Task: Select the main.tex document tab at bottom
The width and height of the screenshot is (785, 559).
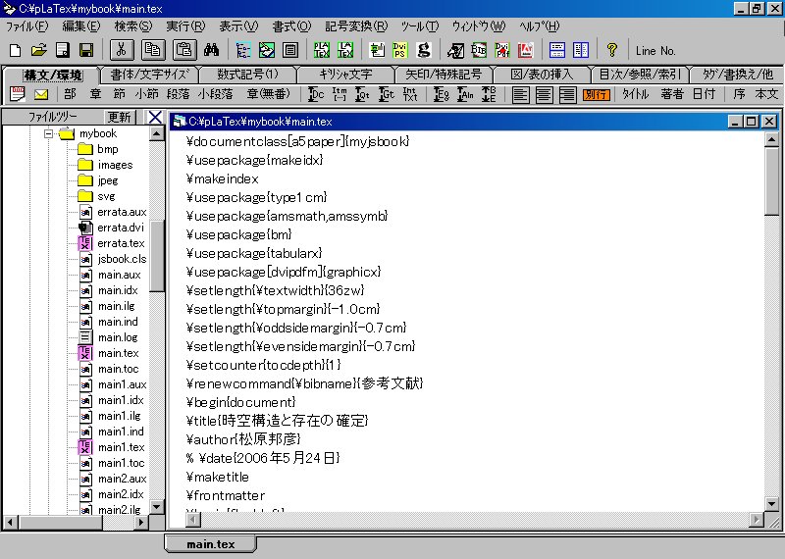Action: 211,544
